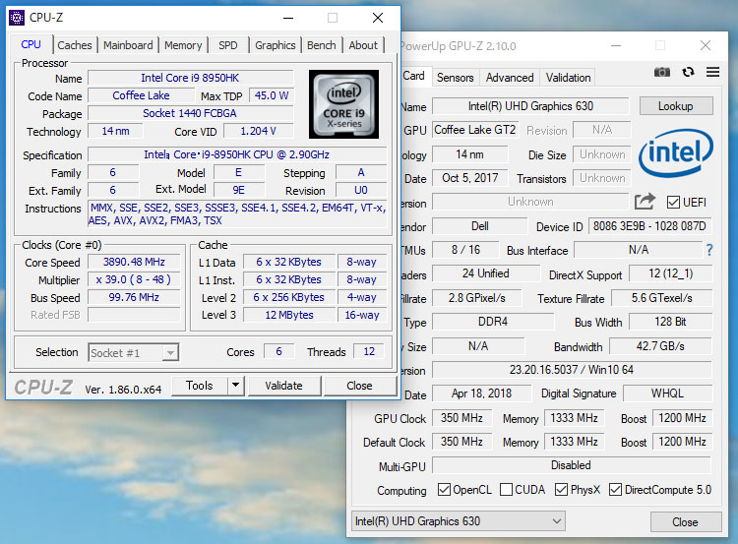Click the Memory Type value DDR4

pos(493,322)
